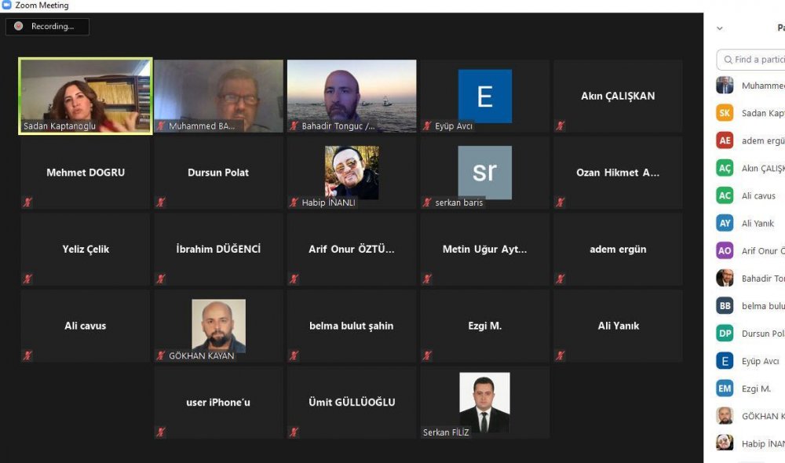Select Sadan Kaptanoglu's highlighted video tile

coord(86,97)
